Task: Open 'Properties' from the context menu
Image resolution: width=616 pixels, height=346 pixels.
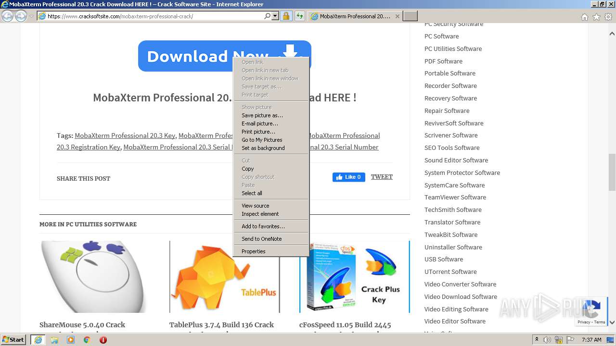Action: click(254, 251)
